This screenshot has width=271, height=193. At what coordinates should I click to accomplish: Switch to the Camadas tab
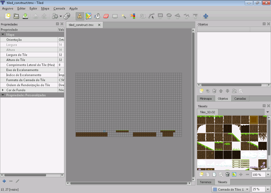240,98
